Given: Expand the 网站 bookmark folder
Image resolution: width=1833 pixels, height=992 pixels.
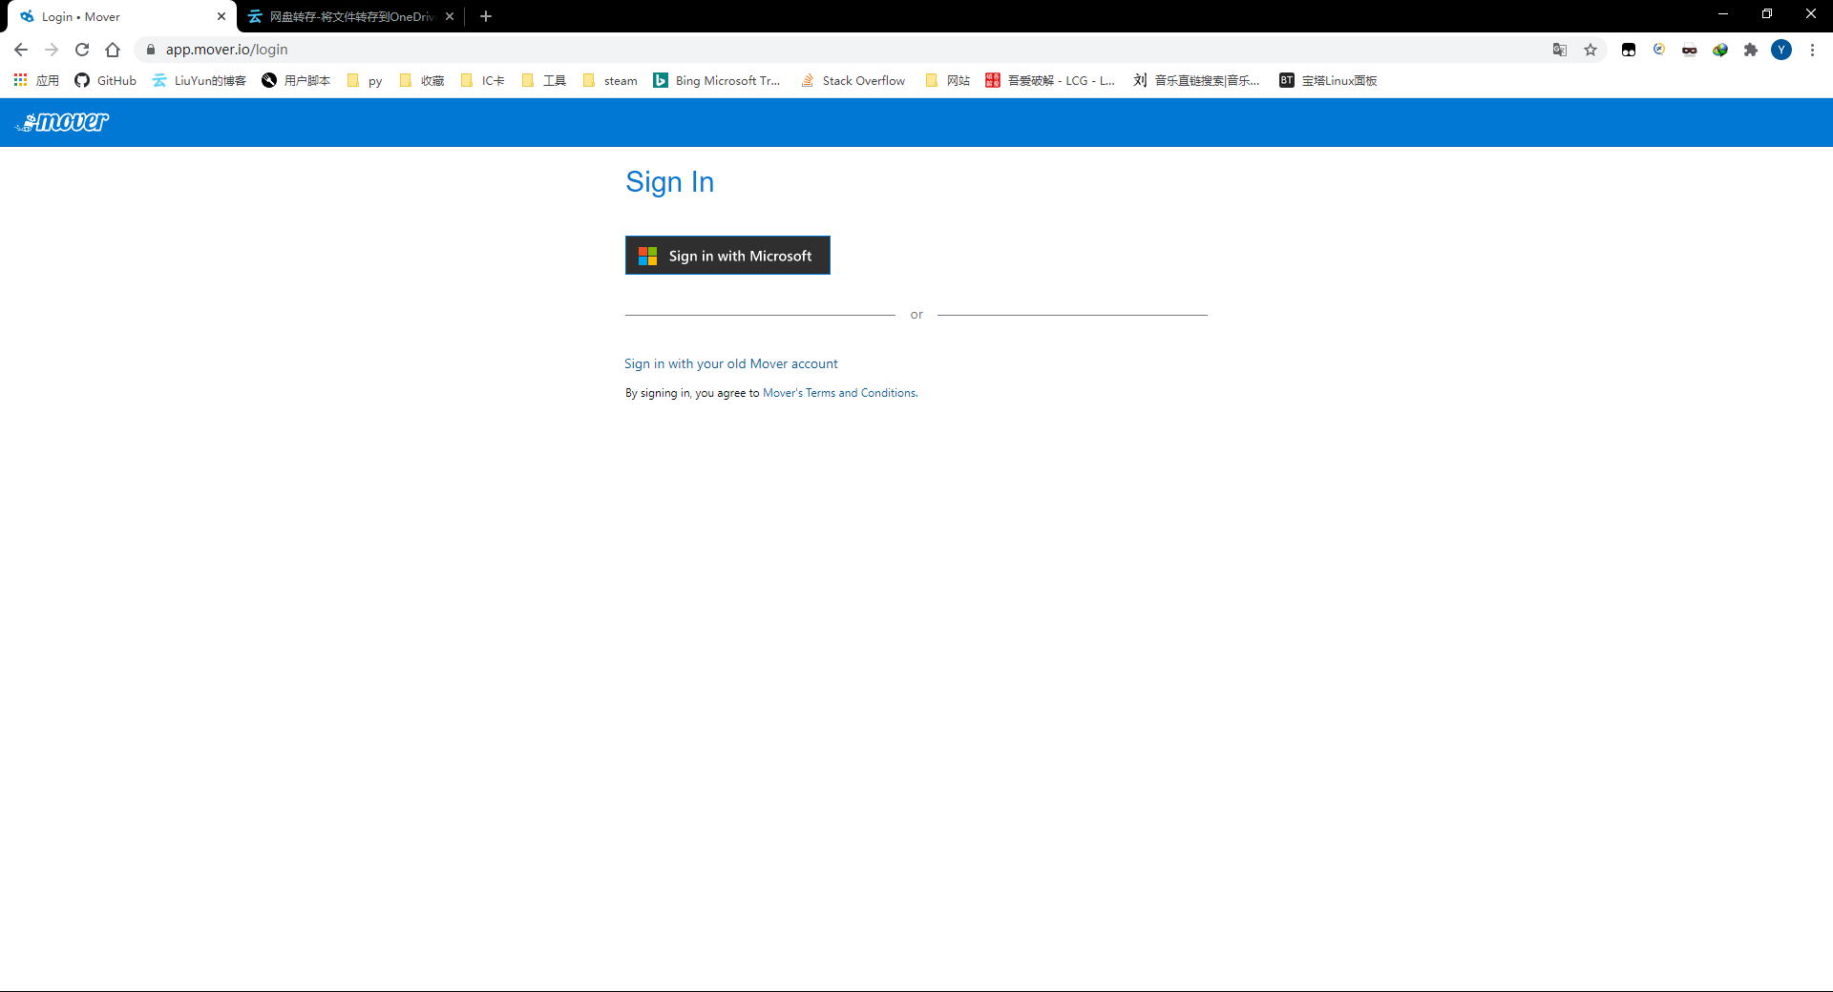Looking at the screenshot, I should tap(948, 80).
